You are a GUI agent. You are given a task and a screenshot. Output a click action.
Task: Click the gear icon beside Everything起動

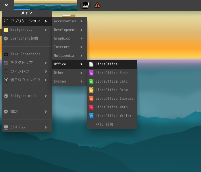(x=6, y=38)
